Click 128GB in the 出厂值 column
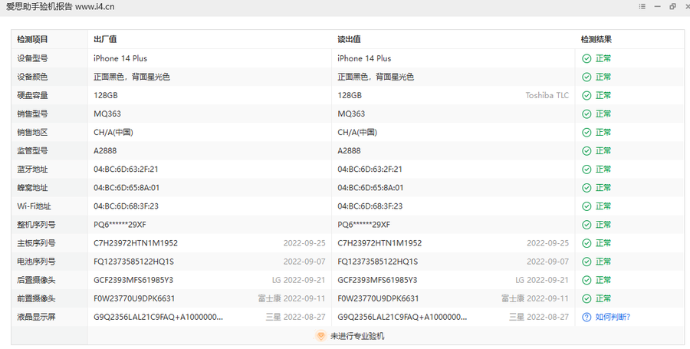Screen dimensions: 690x349 pyautogui.click(x=106, y=96)
